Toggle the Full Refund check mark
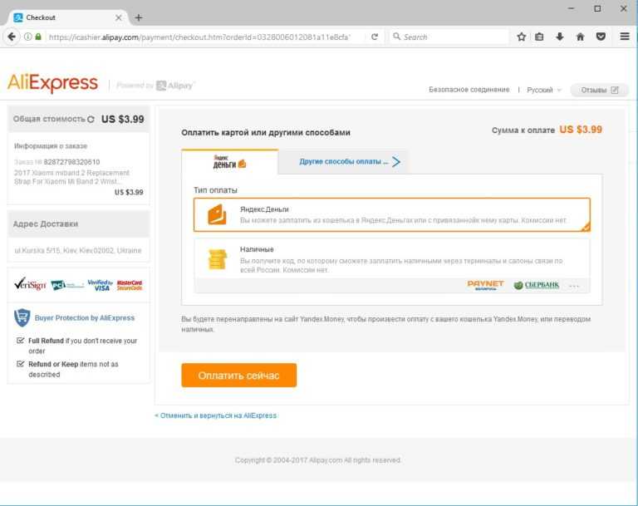638x506 pixels. [x=20, y=341]
